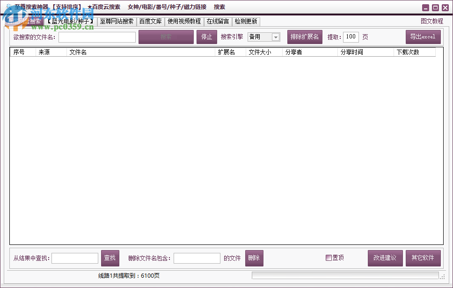
Task: Select the 百度文库 tab
Action: (151, 22)
